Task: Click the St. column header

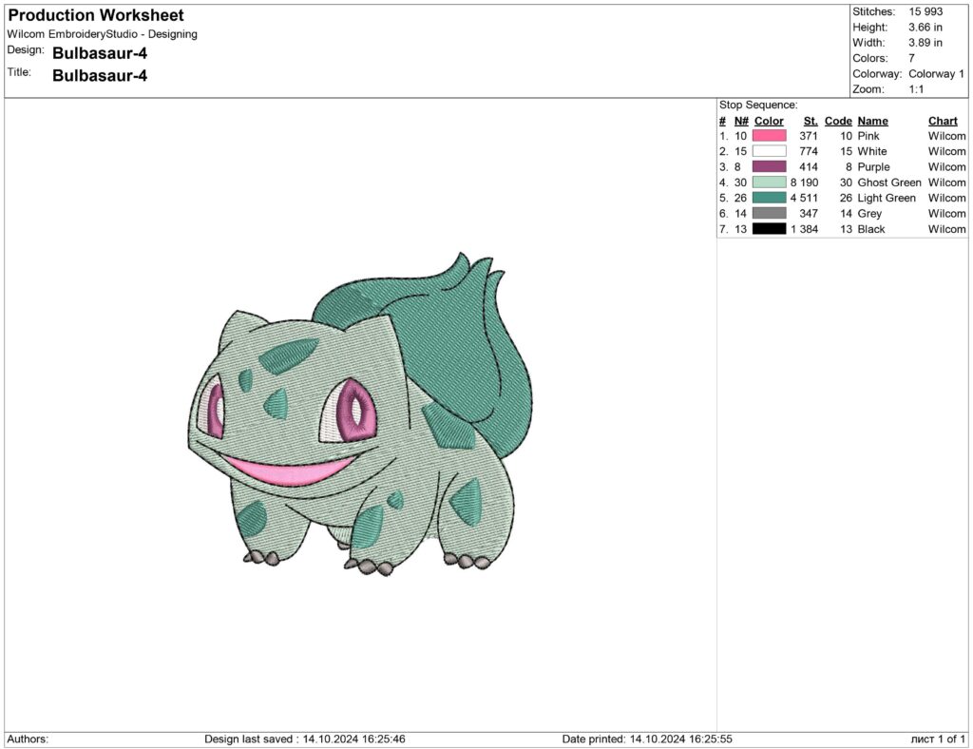Action: coord(809,121)
